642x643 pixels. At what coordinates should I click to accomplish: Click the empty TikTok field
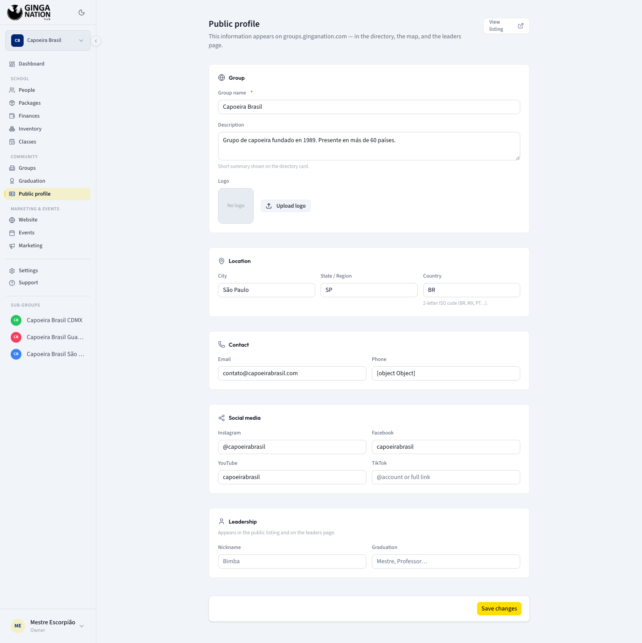[446, 477]
